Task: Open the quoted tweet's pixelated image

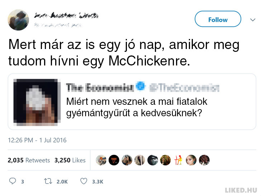Action: [37, 102]
